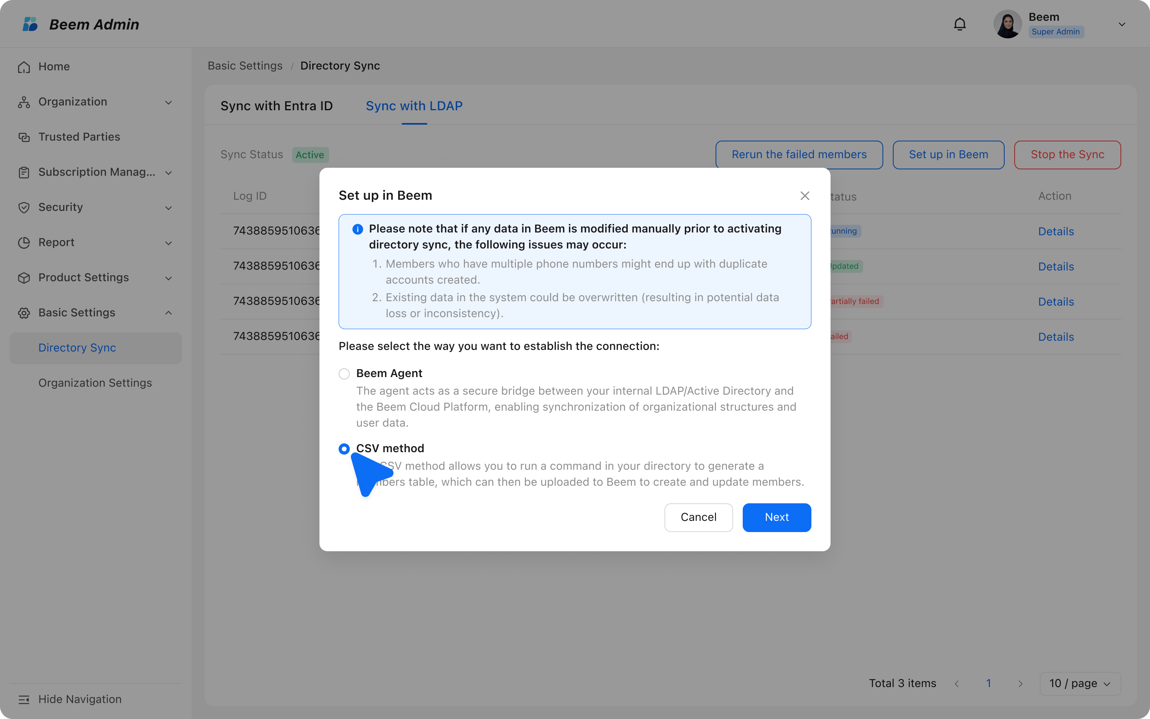Select the CSV method radio option
This screenshot has width=1150, height=719.
pos(344,449)
